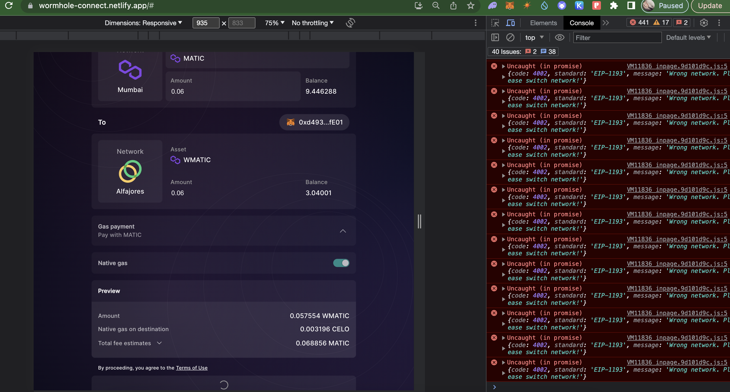Image resolution: width=730 pixels, height=392 pixels.
Task: Open the Terms of Use link
Action: pos(191,368)
